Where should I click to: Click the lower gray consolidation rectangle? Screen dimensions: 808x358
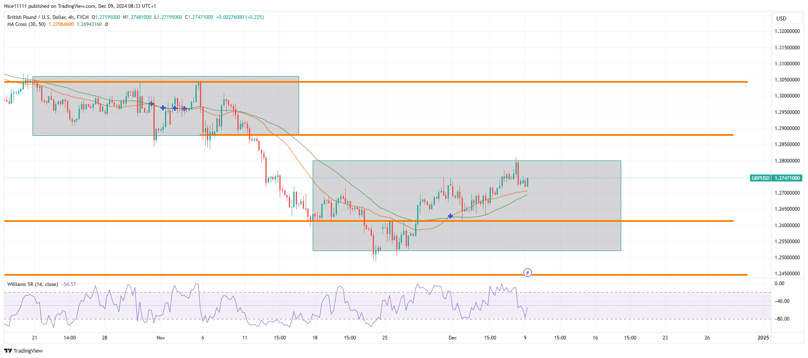467,206
